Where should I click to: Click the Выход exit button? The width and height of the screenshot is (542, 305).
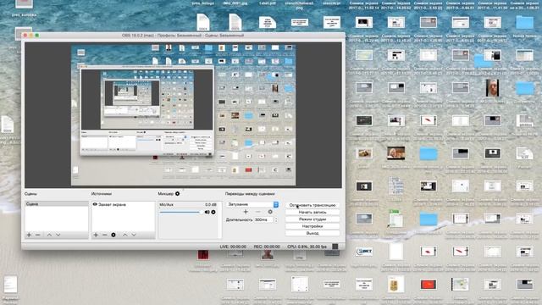(312, 233)
